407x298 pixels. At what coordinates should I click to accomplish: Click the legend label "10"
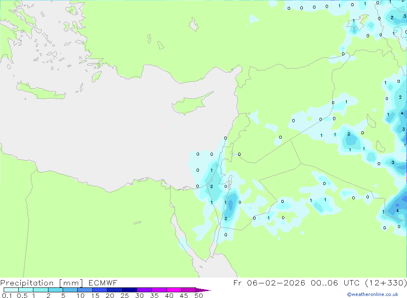tap(81, 296)
